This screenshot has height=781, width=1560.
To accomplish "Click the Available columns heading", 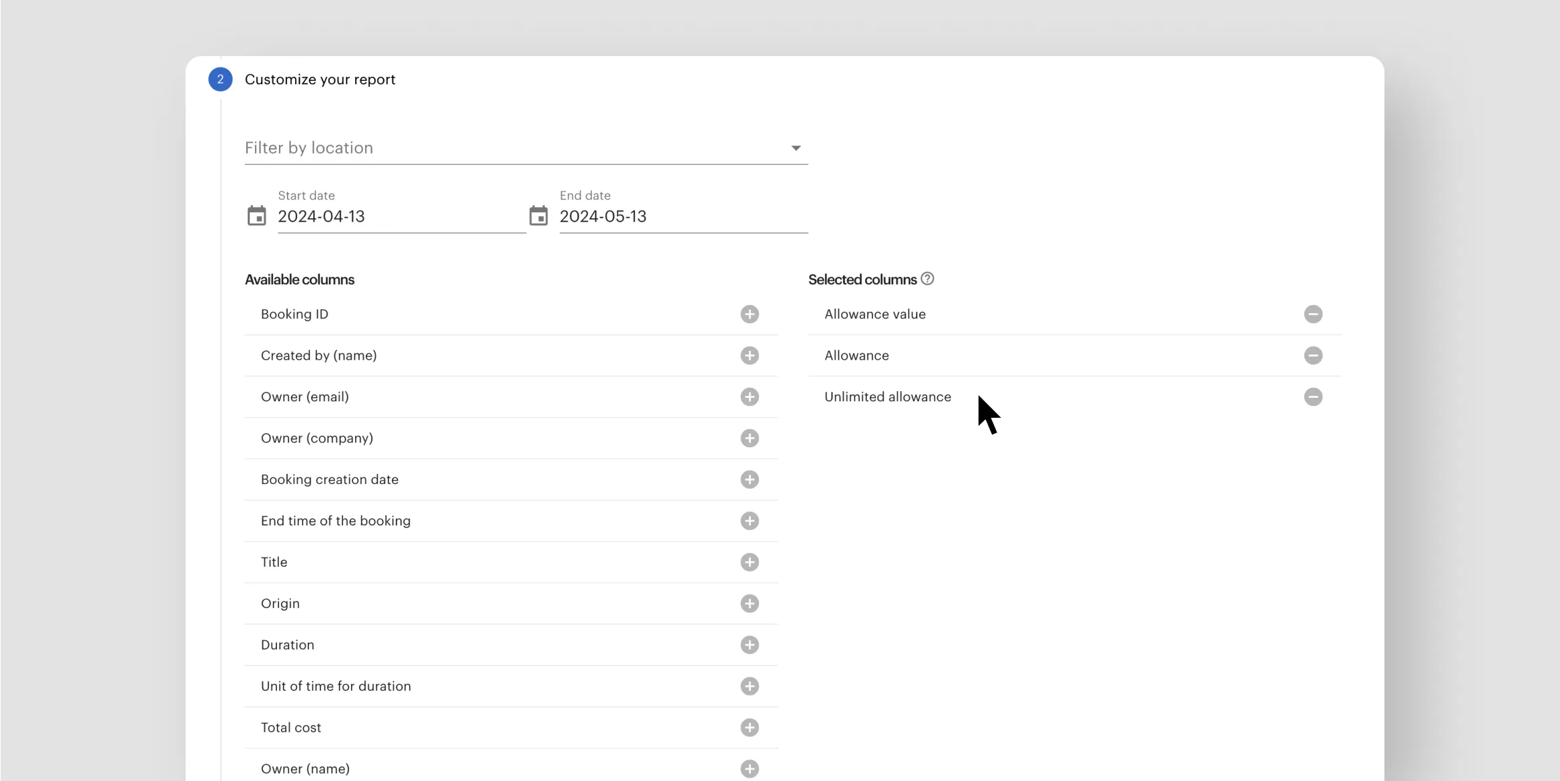I will point(300,280).
